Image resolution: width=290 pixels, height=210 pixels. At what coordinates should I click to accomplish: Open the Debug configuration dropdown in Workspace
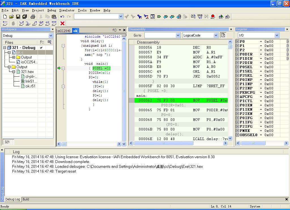[x=51, y=36]
